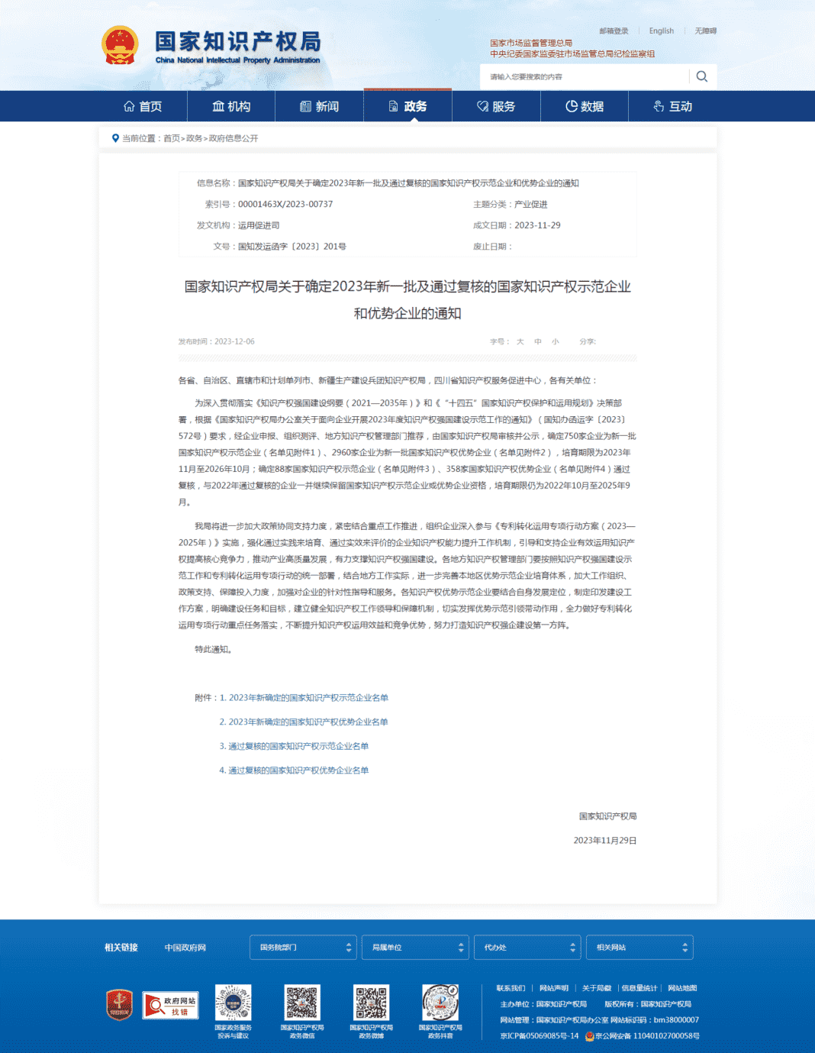Click the 政府网站找错 badge in the footer

171,1005
